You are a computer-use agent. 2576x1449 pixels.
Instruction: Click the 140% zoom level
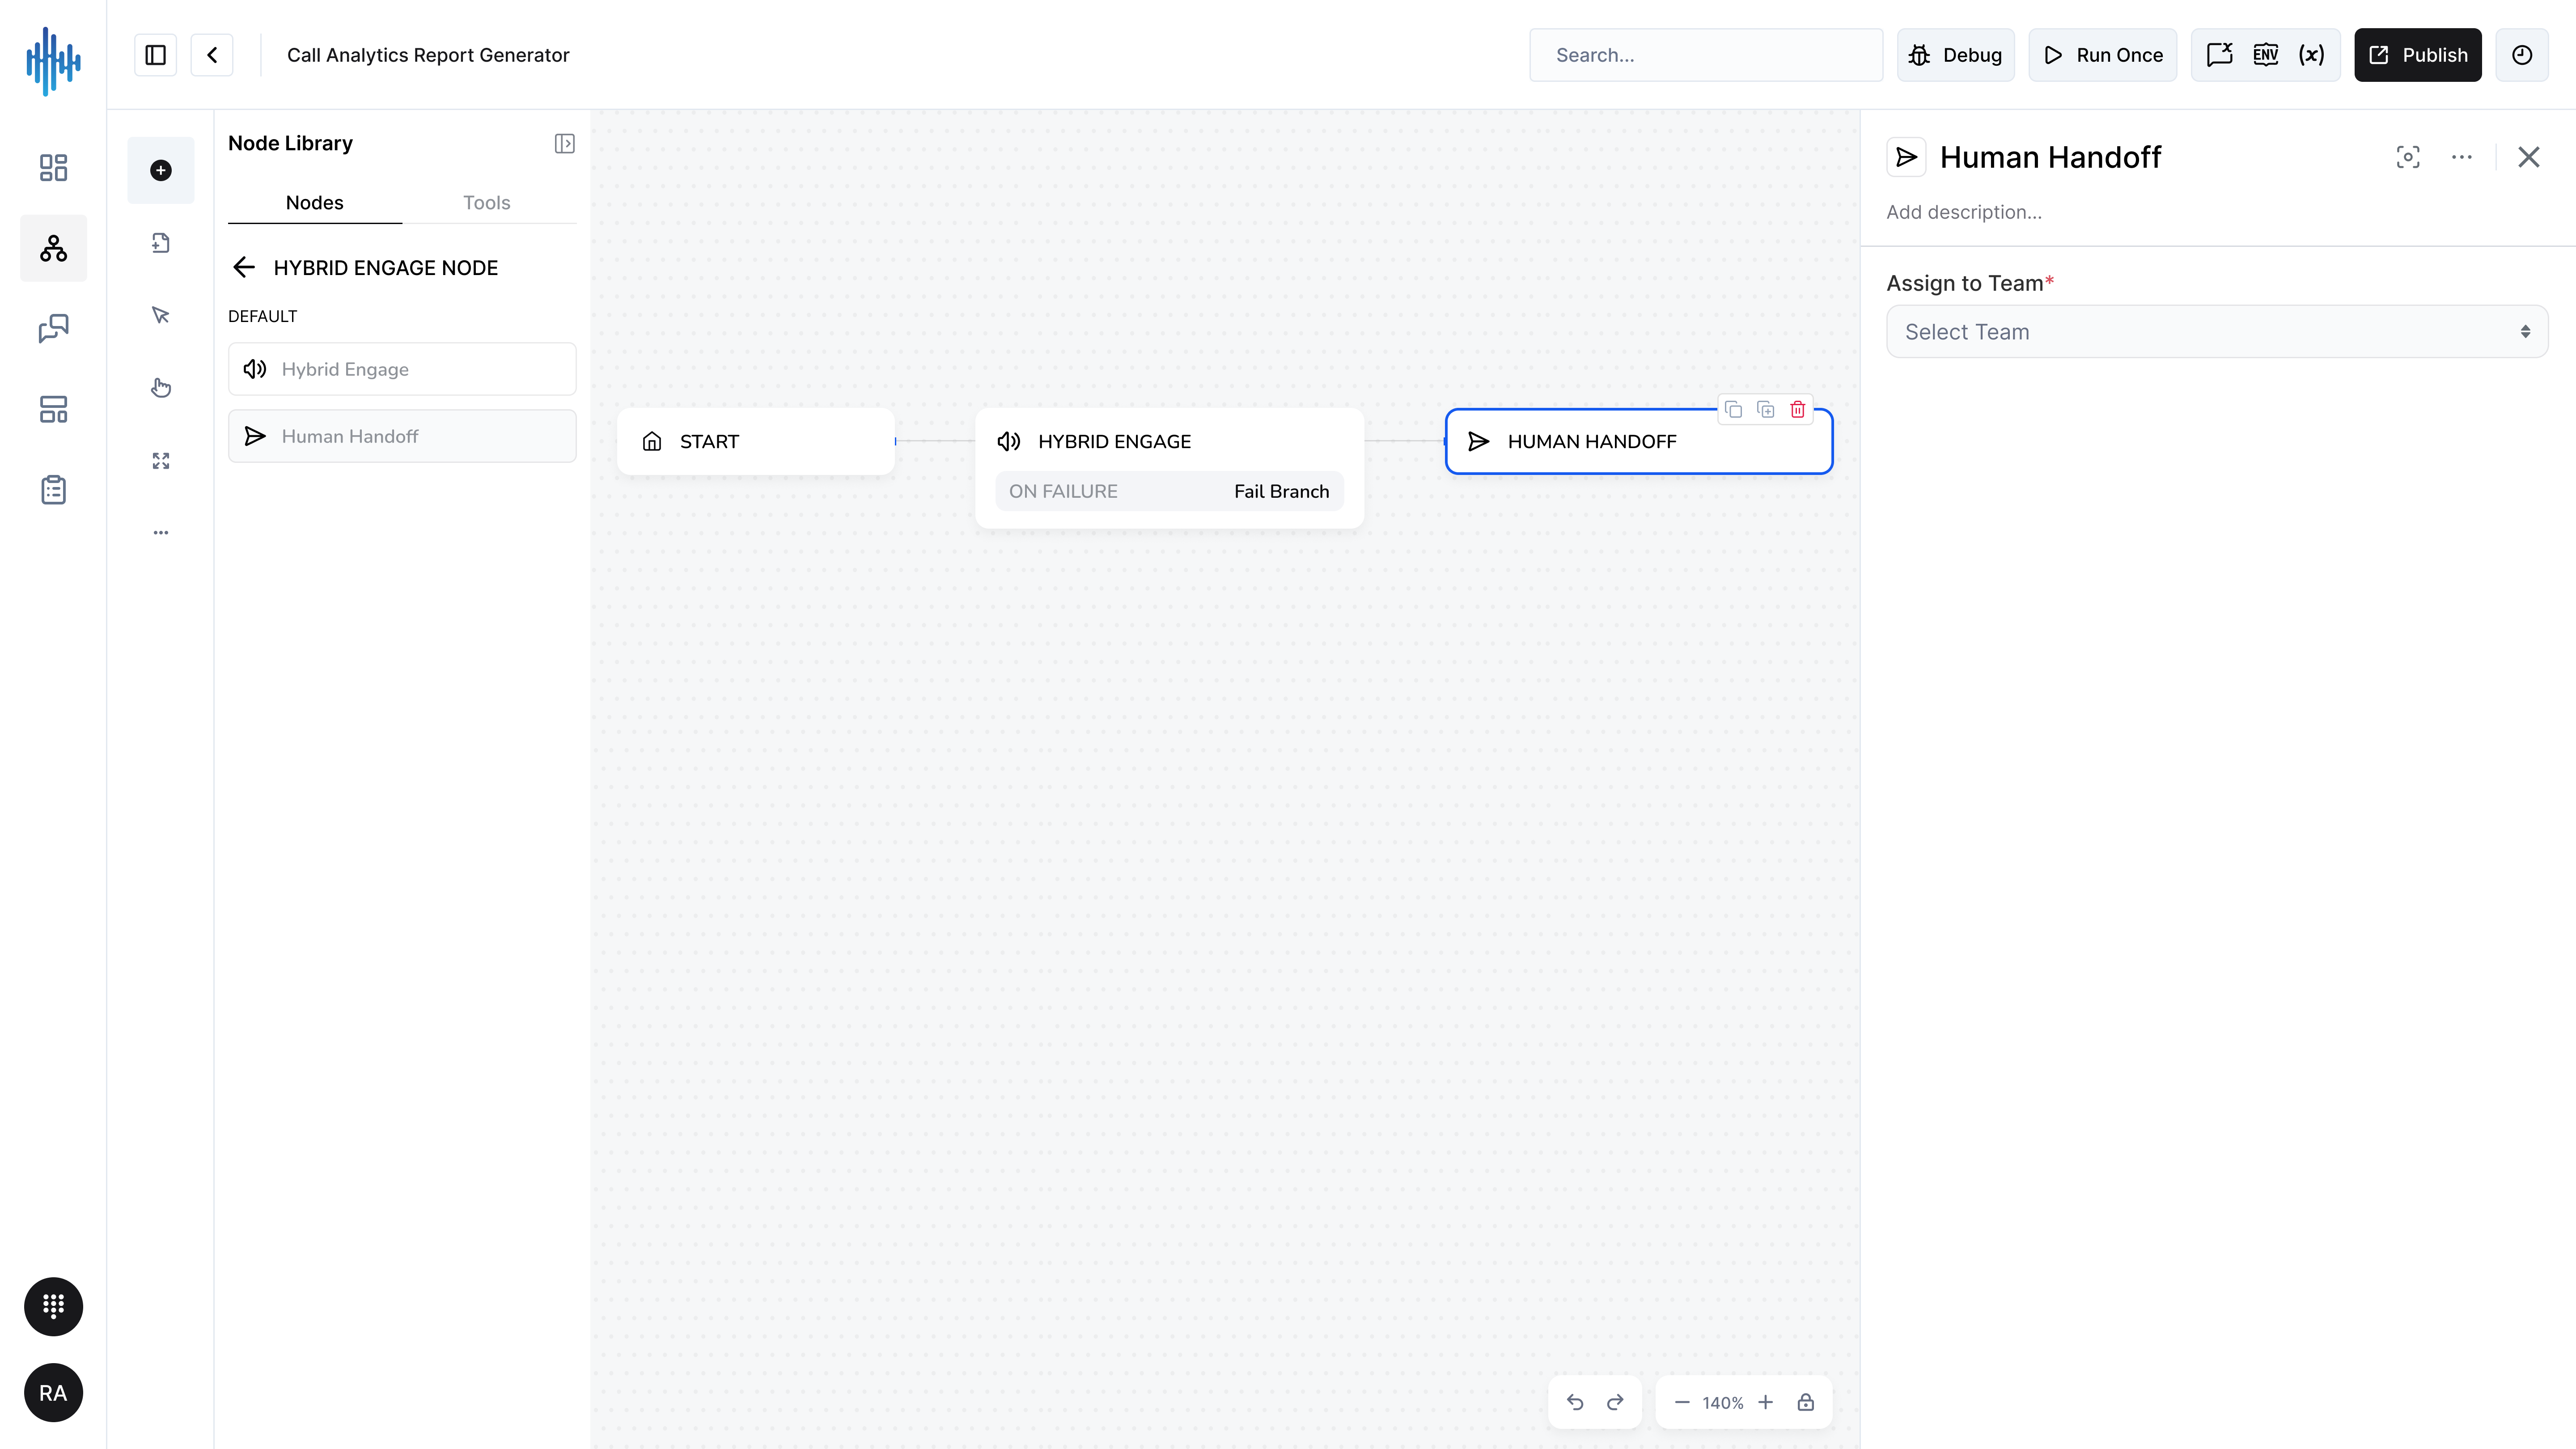1723,1403
